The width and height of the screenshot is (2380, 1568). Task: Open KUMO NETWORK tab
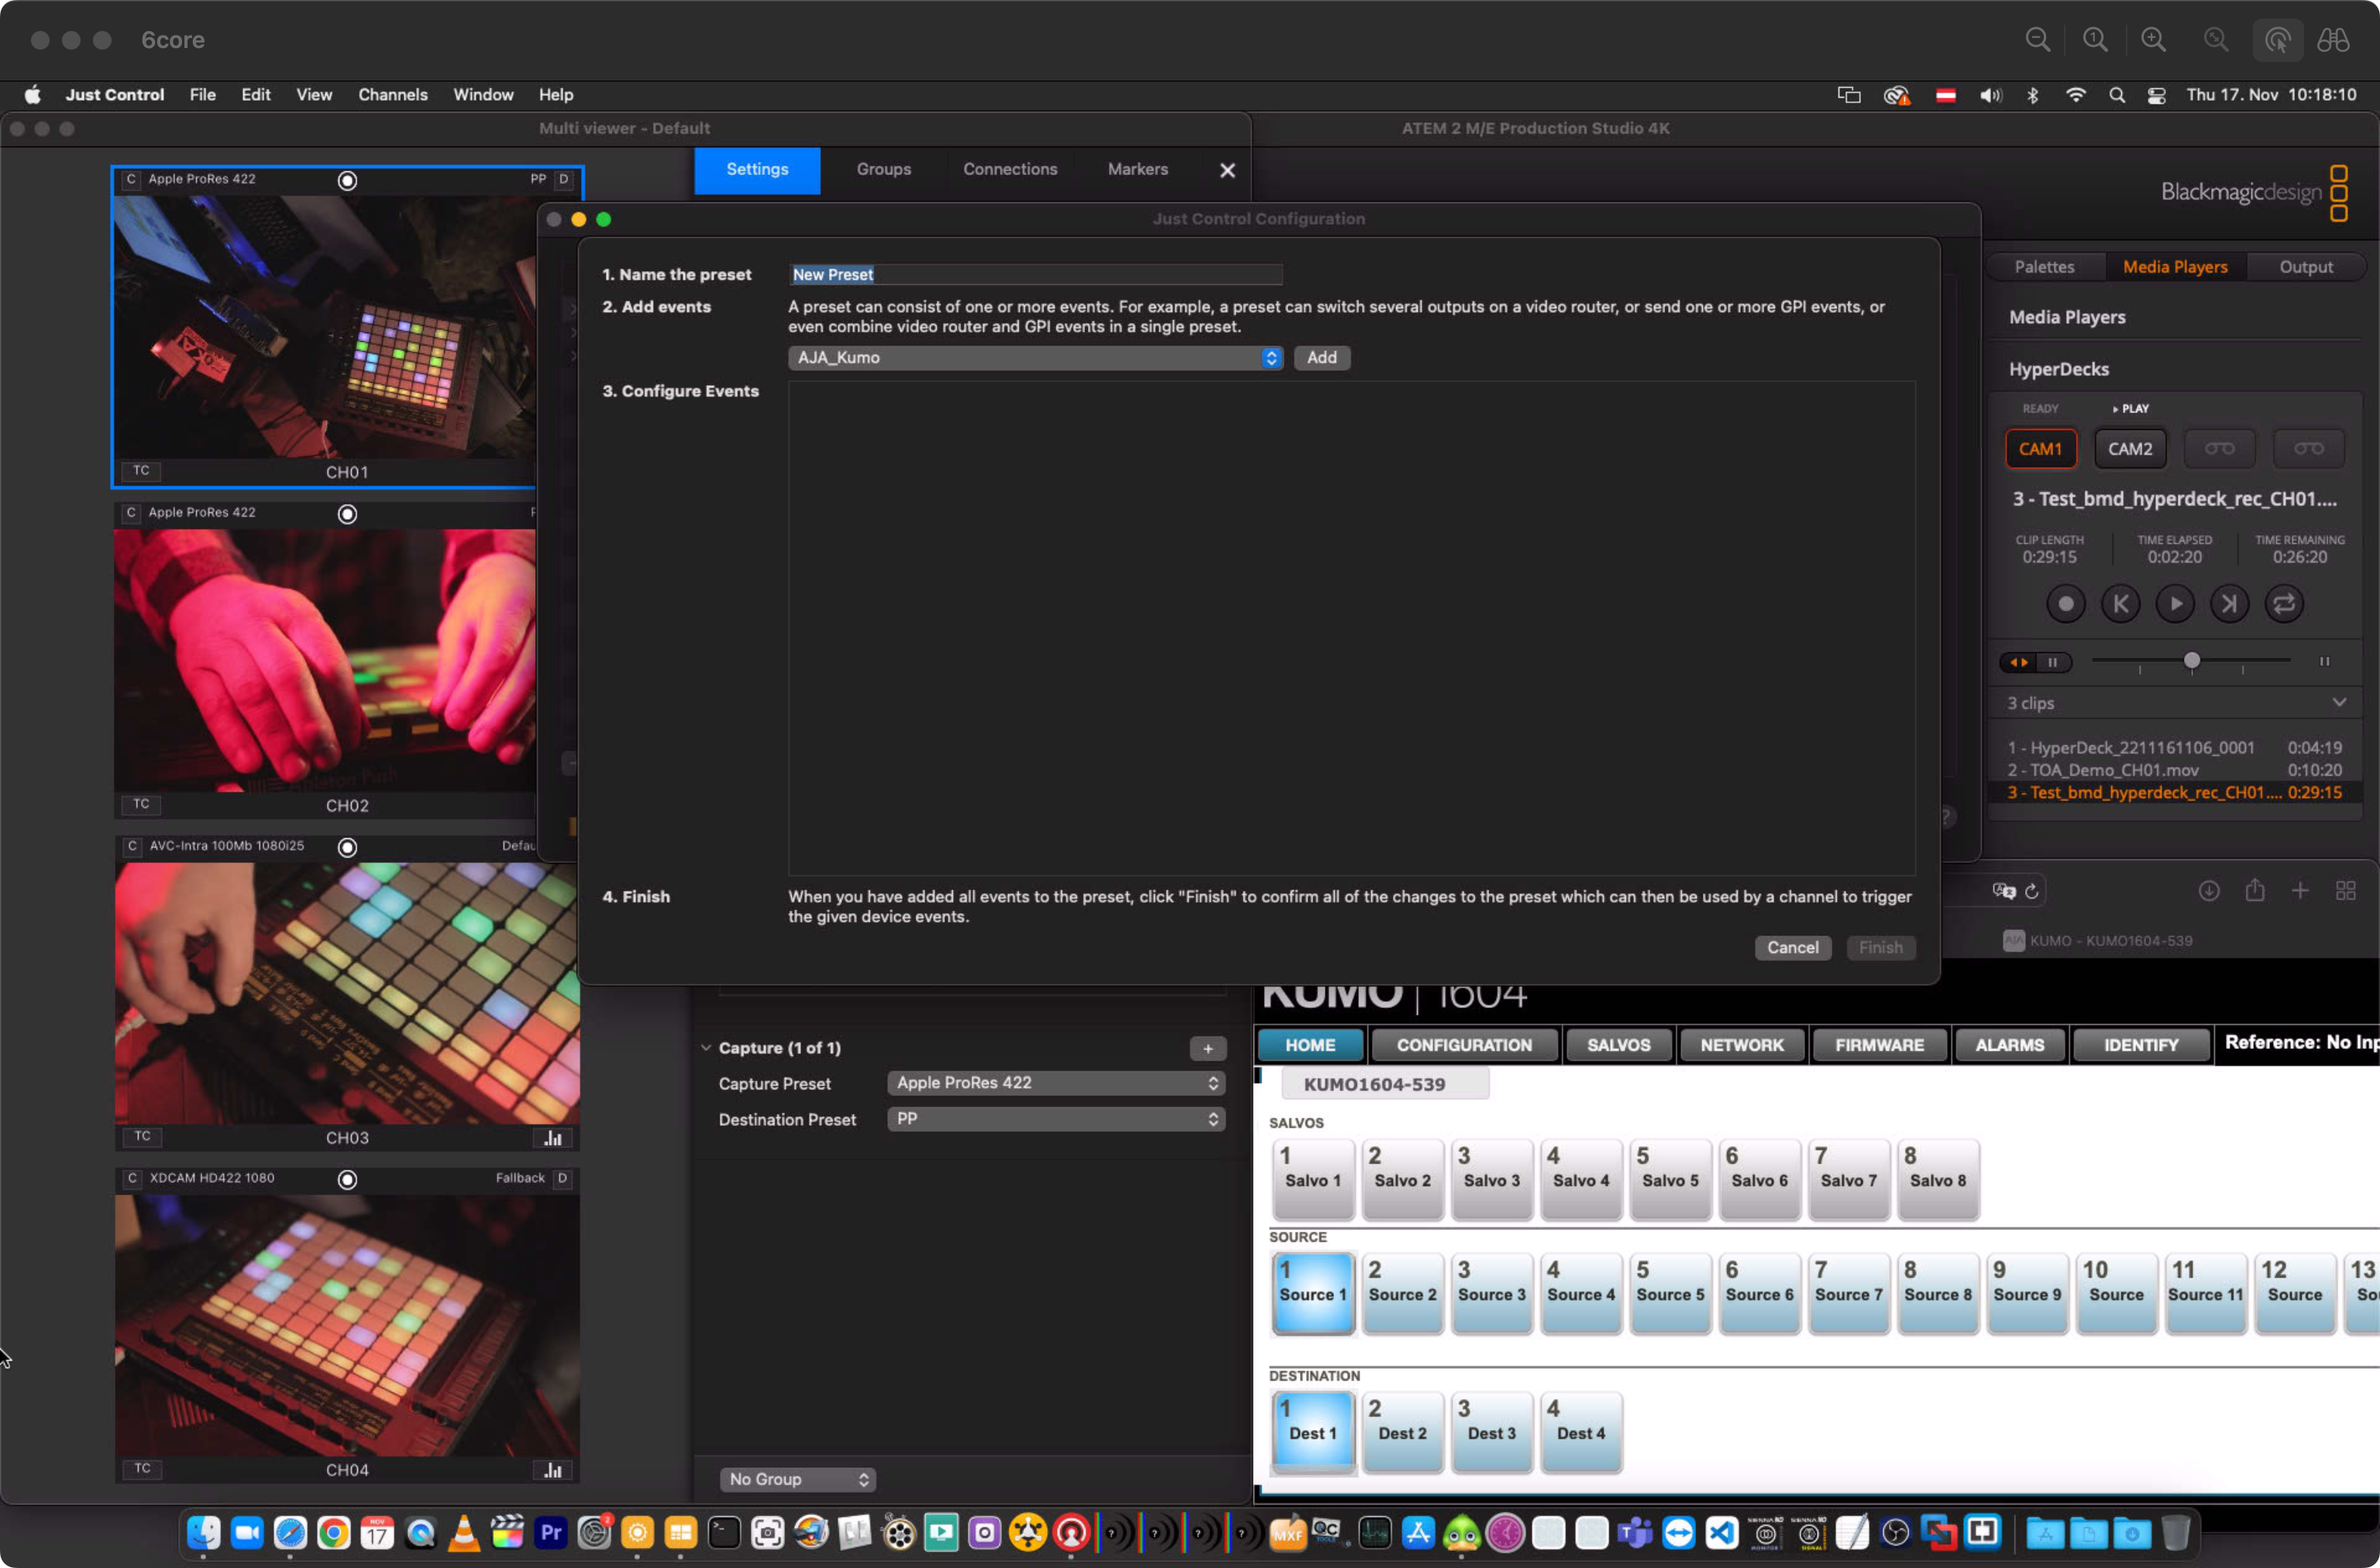point(1741,1045)
